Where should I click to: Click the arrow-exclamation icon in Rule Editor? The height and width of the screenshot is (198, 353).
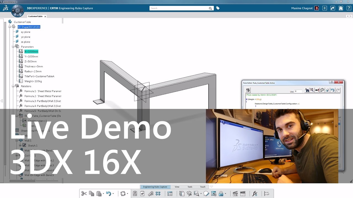click(317, 90)
